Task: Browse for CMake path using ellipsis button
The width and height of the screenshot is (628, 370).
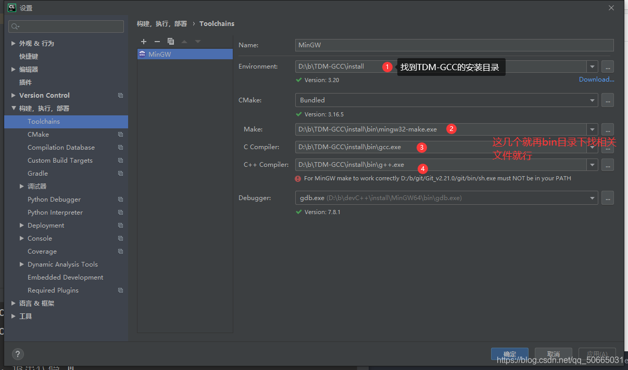Action: (x=607, y=100)
